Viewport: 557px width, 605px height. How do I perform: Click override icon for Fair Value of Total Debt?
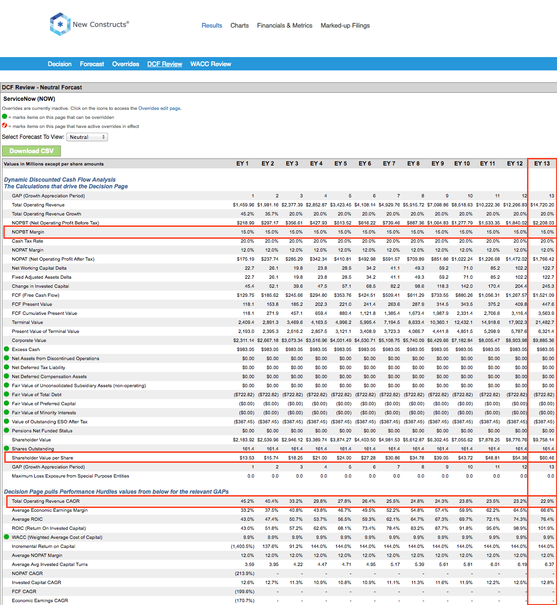(x=6, y=394)
